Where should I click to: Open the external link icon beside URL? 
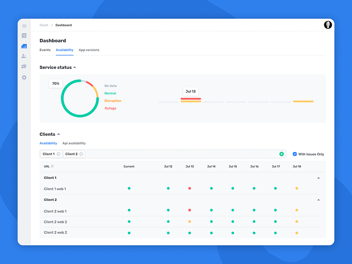click(52, 166)
